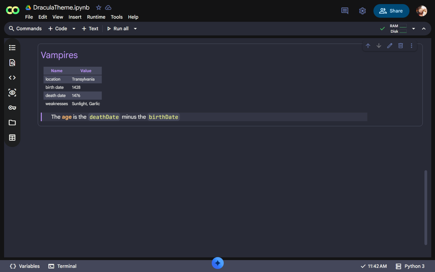Click the notebook vertical scrollbar
The image size is (435, 272).
pyautogui.click(x=426, y=208)
